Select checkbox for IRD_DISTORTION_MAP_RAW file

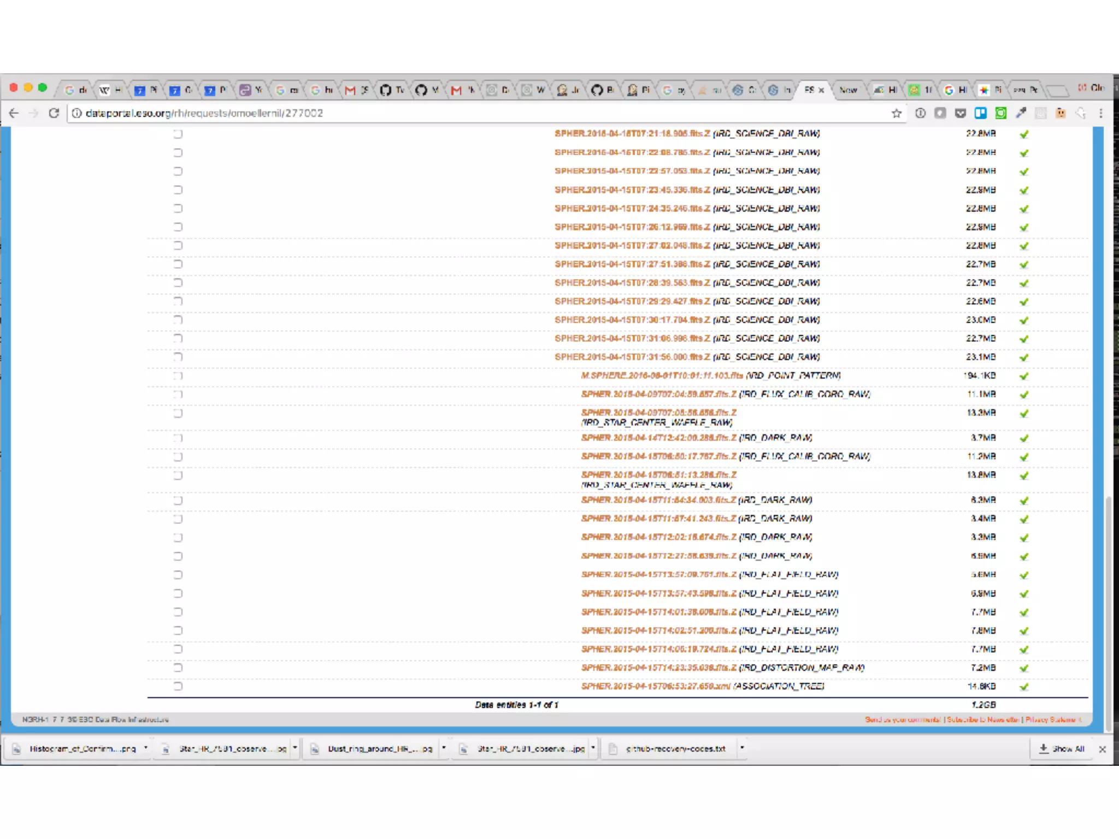(x=178, y=667)
